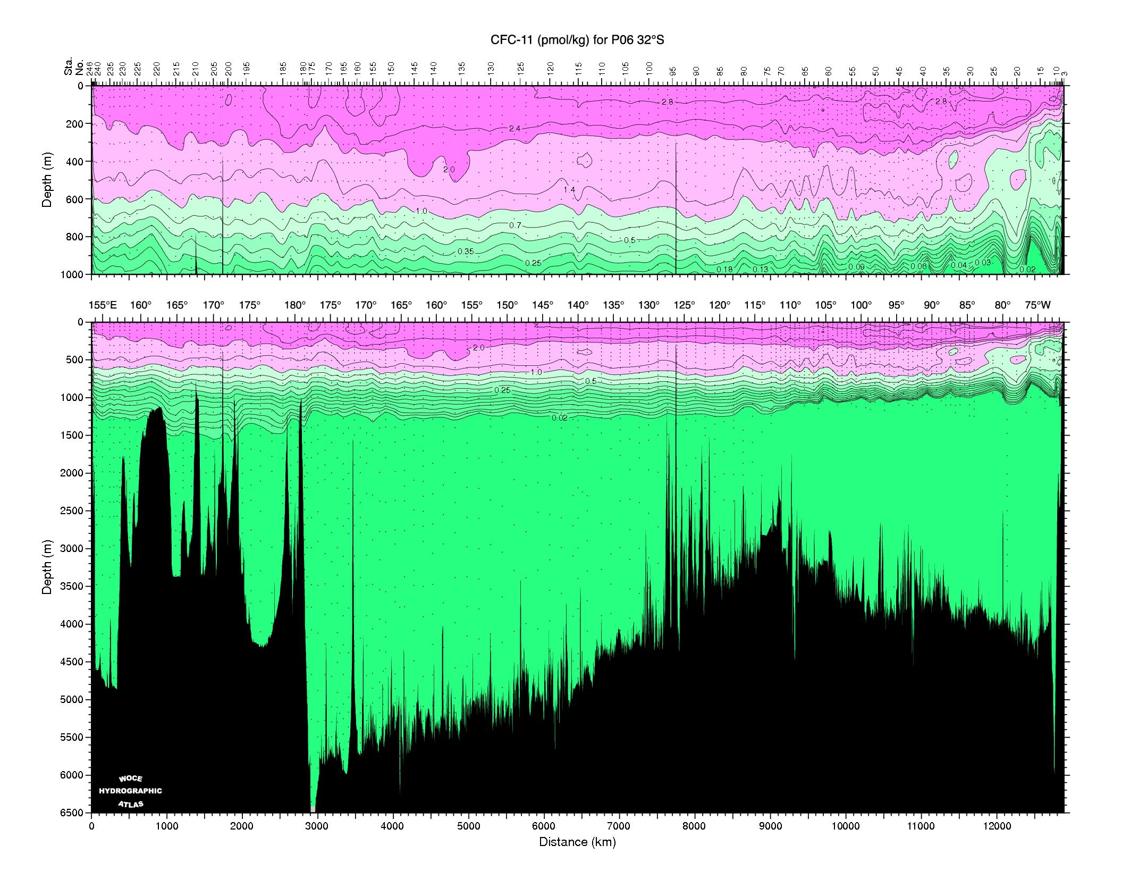Click the "90°" longitude label
The width and height of the screenshot is (1122, 879).
point(932,305)
